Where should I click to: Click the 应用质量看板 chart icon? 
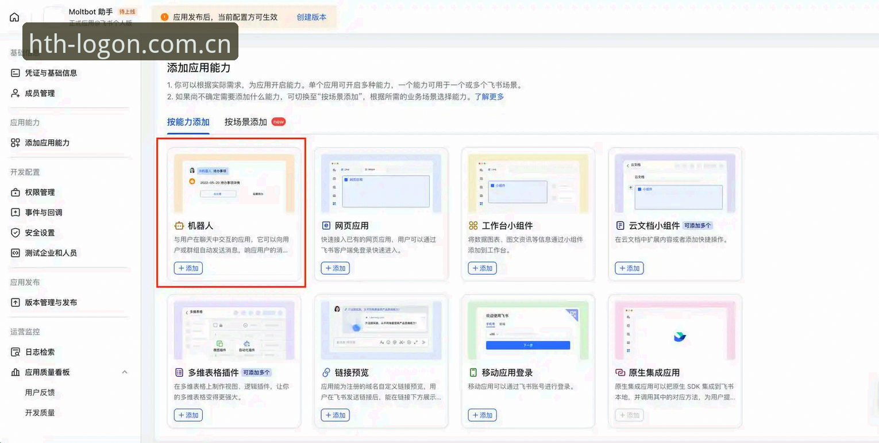click(16, 372)
